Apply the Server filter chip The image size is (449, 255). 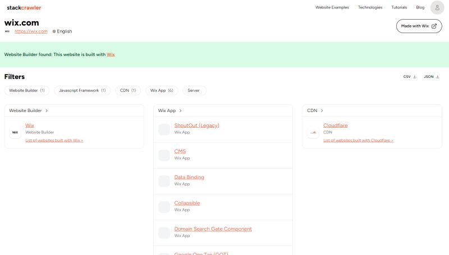194,90
